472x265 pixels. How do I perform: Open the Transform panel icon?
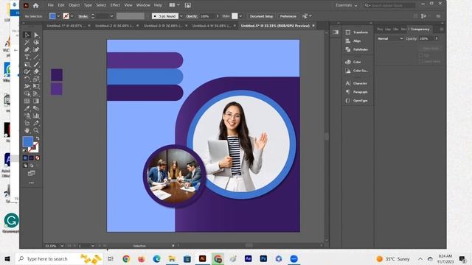[348, 32]
